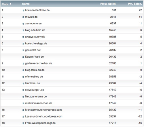The width and height of the screenshot is (144, 127).
Task: Open the gedankenschreiber de link
Action: (39, 63)
